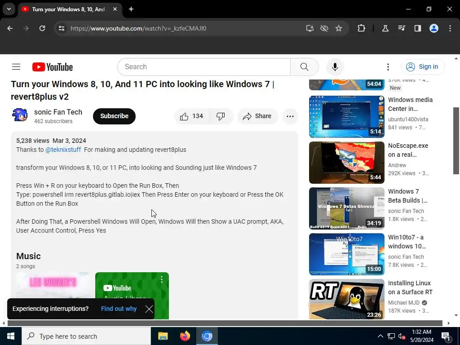460x345 pixels.
Task: Click the Share button
Action: pyautogui.click(x=257, y=116)
